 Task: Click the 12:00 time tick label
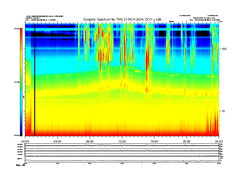pyautogui.click(x=122, y=142)
